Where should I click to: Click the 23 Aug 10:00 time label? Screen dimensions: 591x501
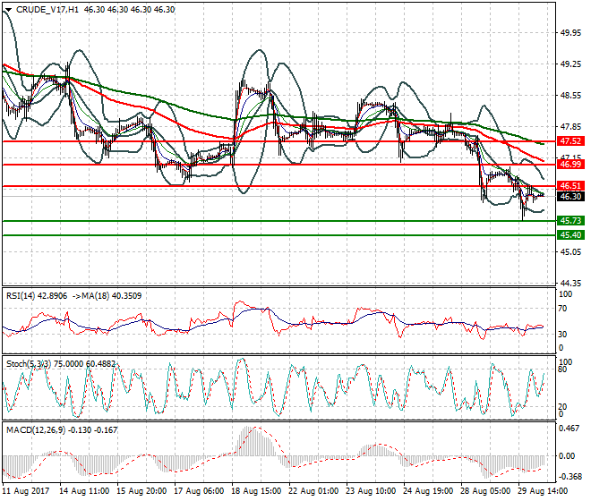(371, 491)
